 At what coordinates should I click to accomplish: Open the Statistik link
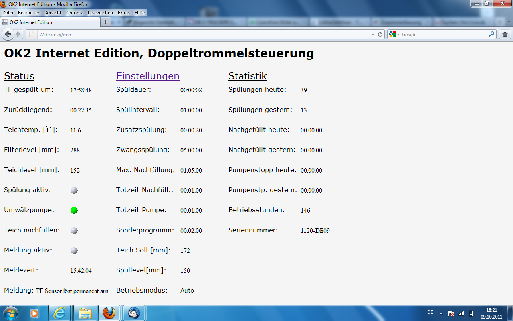pos(247,76)
